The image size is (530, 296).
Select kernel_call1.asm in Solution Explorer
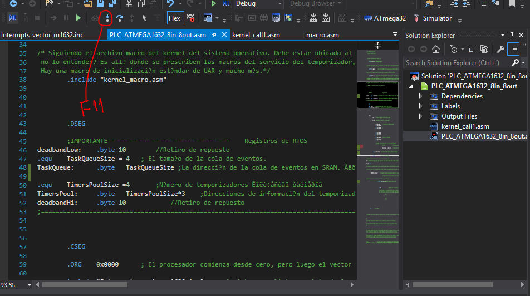465,126
